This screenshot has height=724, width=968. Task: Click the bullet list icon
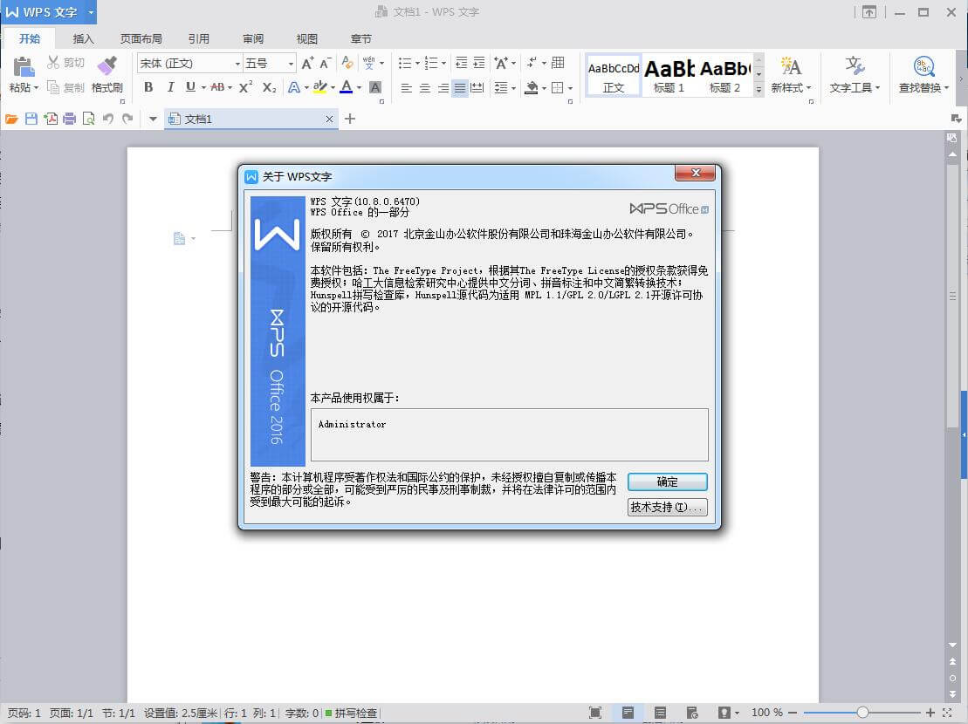(405, 63)
